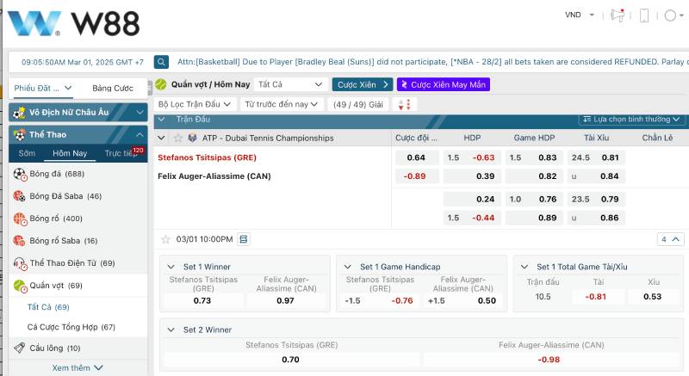Collapse Set 1 Game Handicap market
Image resolution: width=689 pixels, height=376 pixels.
[348, 267]
